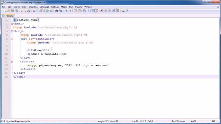
Task: Open the Plugins menu
Action: pyautogui.click(x=78, y=7)
